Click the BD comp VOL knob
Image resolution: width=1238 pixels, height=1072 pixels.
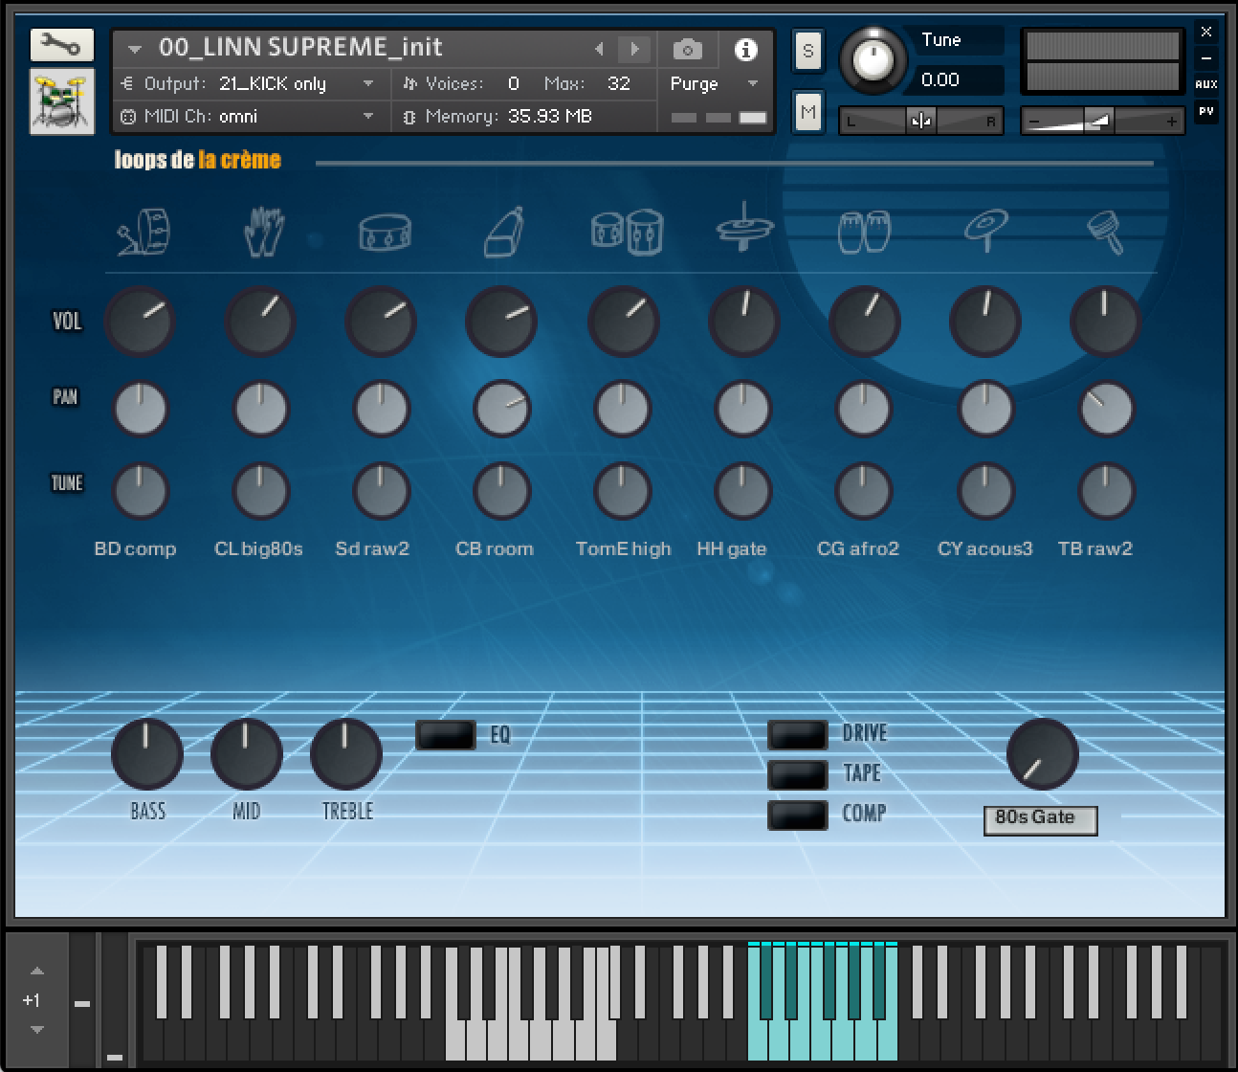click(140, 322)
